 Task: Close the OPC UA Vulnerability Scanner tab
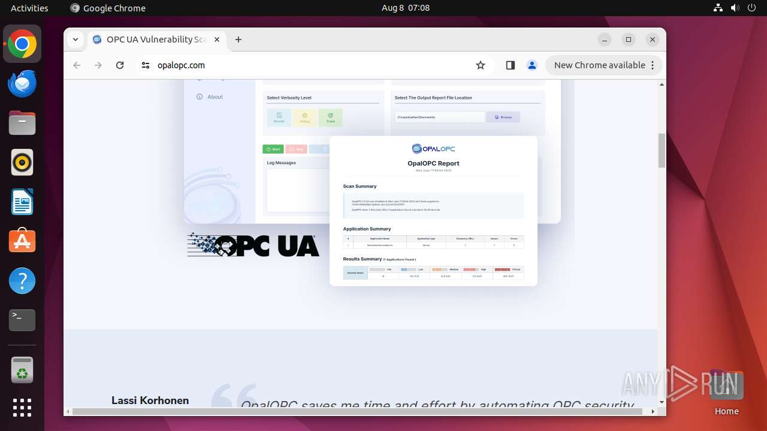(x=217, y=40)
